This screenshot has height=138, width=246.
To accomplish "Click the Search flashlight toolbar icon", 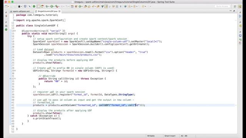I will 93,7.
